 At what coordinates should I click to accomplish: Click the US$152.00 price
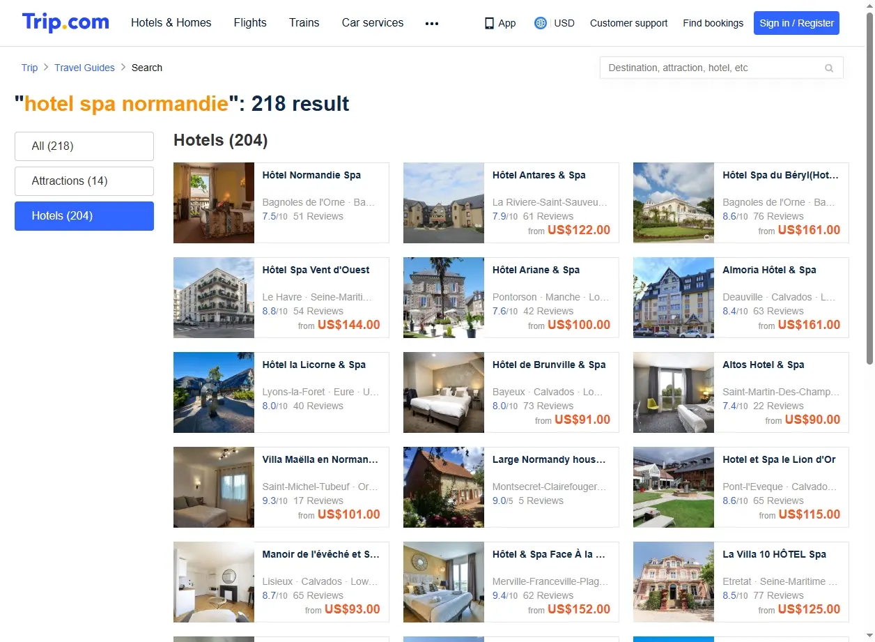pos(579,609)
